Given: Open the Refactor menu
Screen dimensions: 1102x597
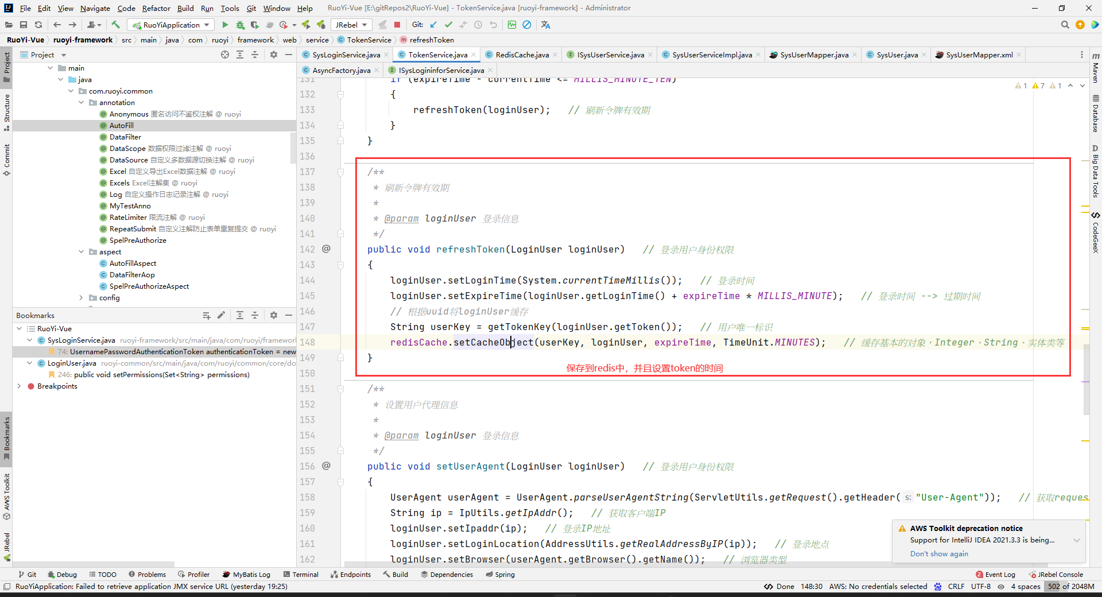Looking at the screenshot, I should point(156,8).
